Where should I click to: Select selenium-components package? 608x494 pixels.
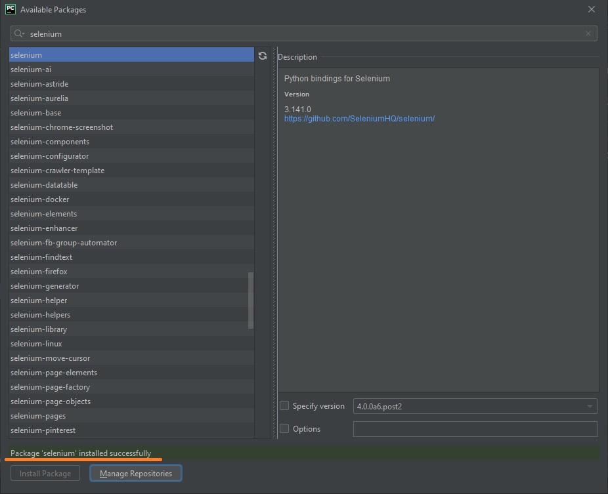click(x=131, y=142)
